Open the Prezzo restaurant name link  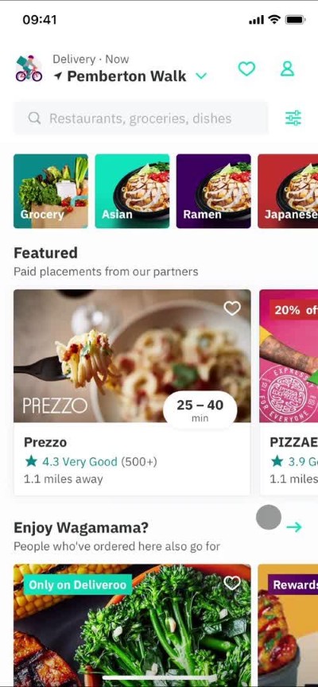click(x=45, y=442)
